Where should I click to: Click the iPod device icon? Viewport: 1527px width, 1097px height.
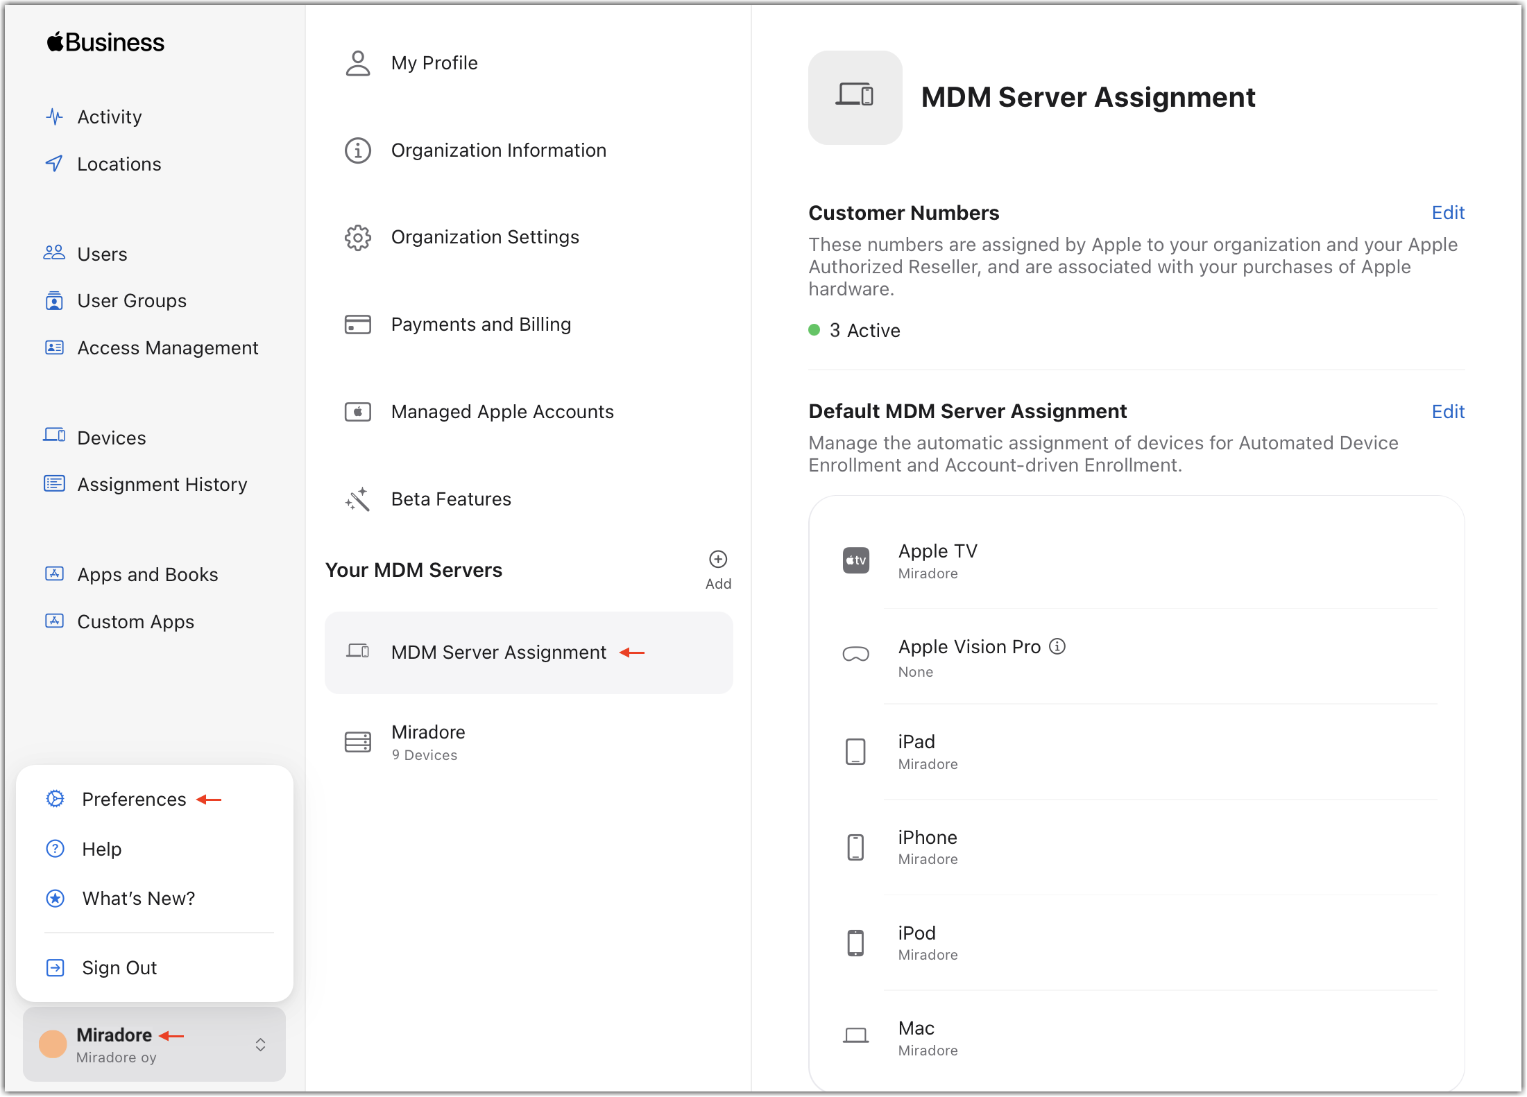[855, 943]
